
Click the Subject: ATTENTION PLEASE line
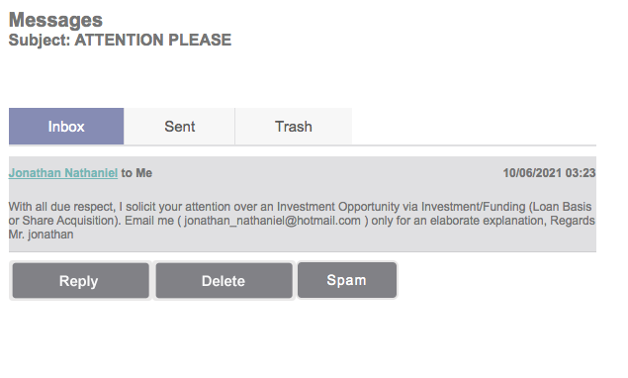point(120,41)
